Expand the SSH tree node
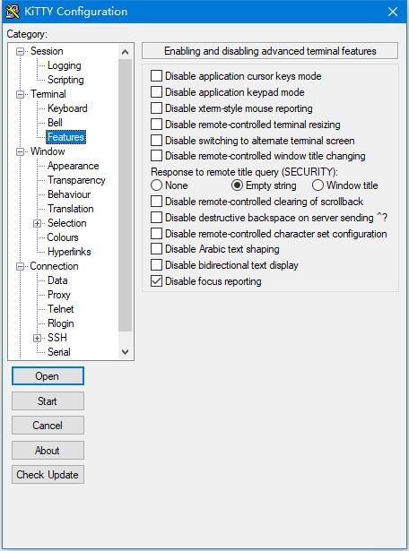The height and width of the screenshot is (551, 409). [x=38, y=338]
